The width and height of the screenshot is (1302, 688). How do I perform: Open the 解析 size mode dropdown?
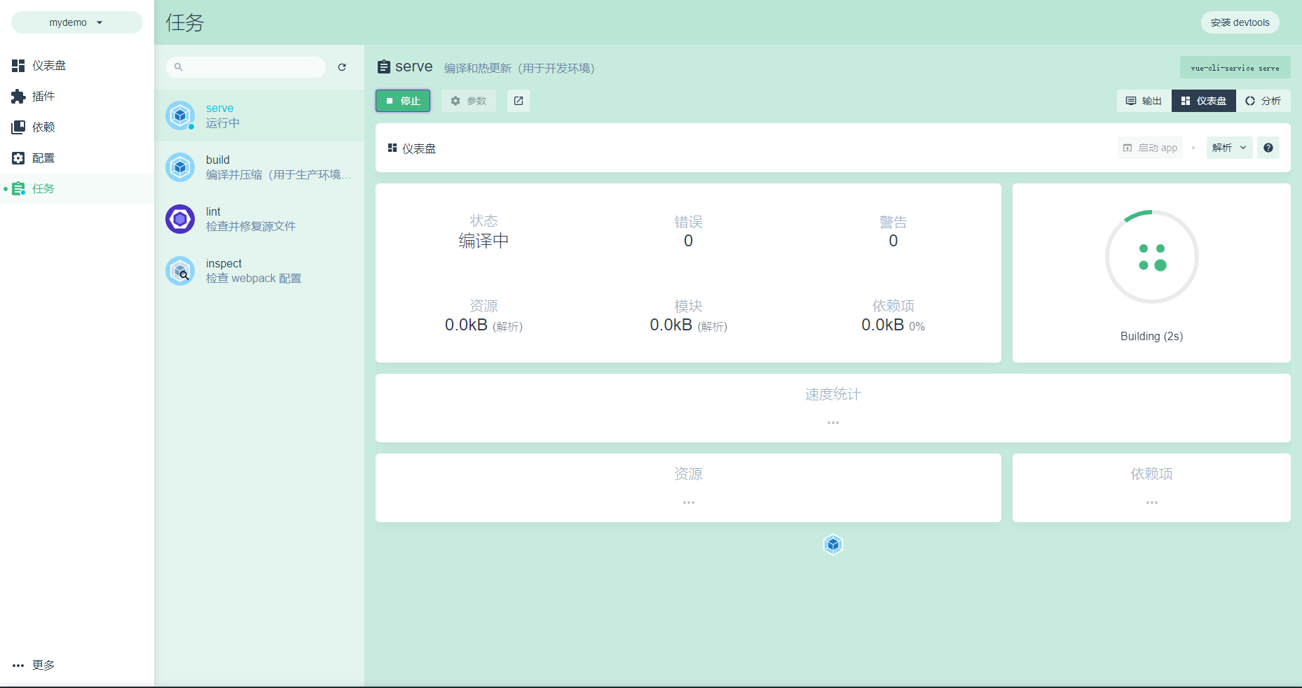(1229, 148)
